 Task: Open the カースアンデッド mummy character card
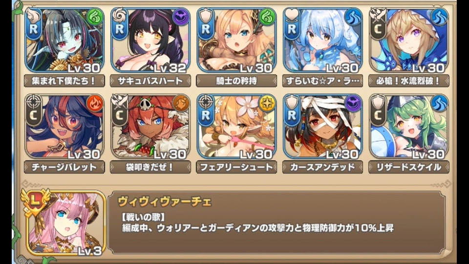pyautogui.click(x=323, y=127)
